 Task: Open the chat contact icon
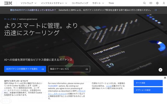click(151, 3)
